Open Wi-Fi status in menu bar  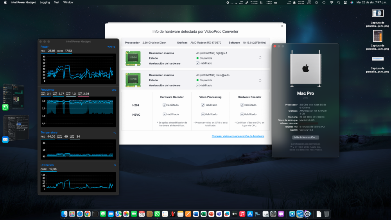click(x=332, y=2)
